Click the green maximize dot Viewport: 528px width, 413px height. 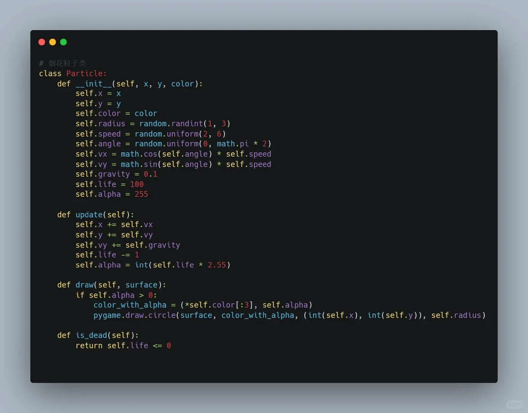[63, 42]
